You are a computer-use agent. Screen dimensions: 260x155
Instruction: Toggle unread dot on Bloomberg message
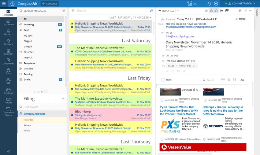pyautogui.click(x=72, y=115)
